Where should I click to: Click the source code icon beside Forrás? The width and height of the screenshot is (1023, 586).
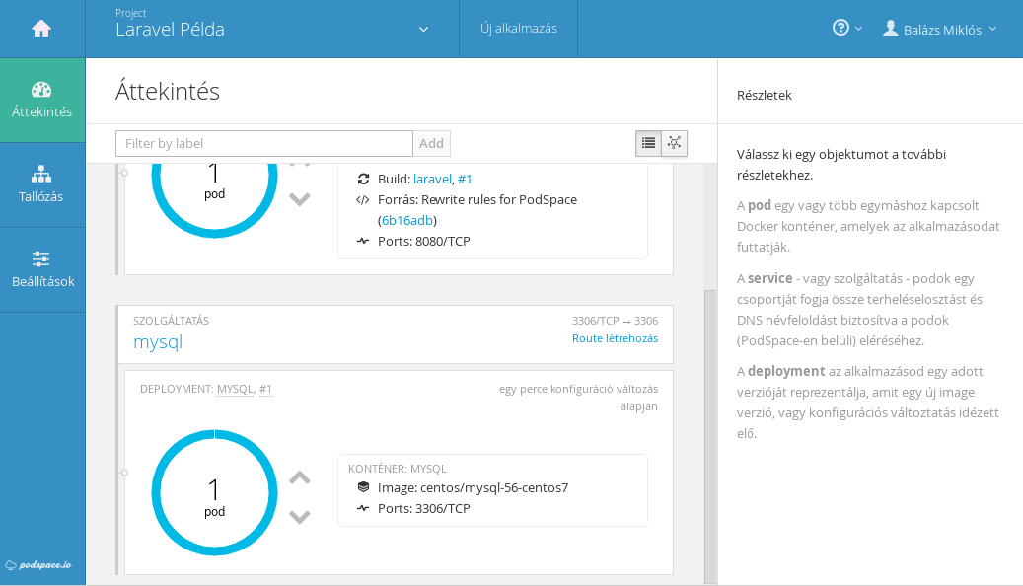coord(363,199)
